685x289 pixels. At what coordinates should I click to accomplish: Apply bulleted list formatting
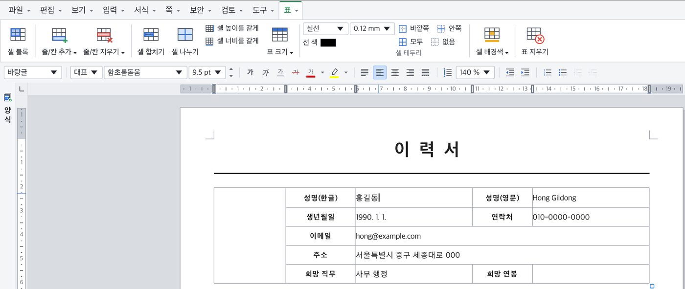[563, 72]
